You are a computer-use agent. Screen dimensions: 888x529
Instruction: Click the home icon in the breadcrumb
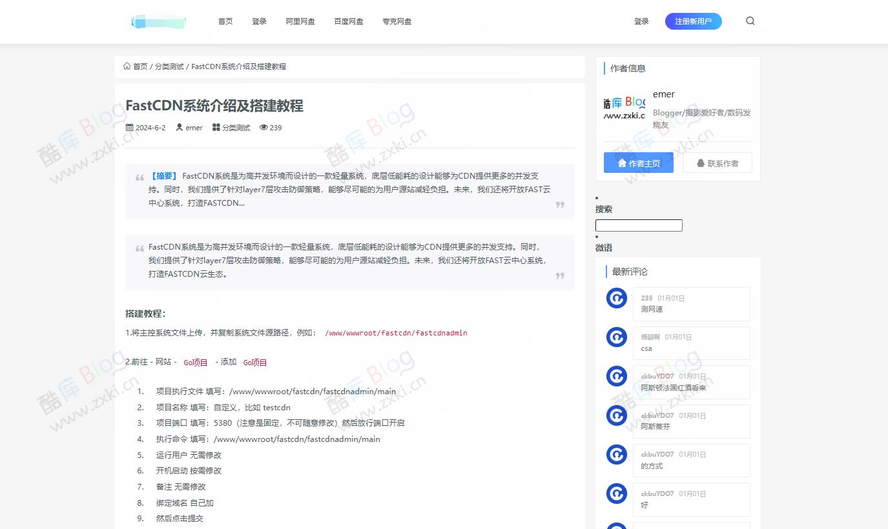pyautogui.click(x=127, y=66)
